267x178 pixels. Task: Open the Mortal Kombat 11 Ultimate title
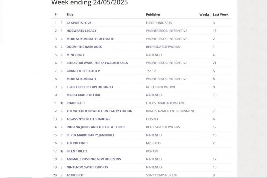(x=90, y=39)
